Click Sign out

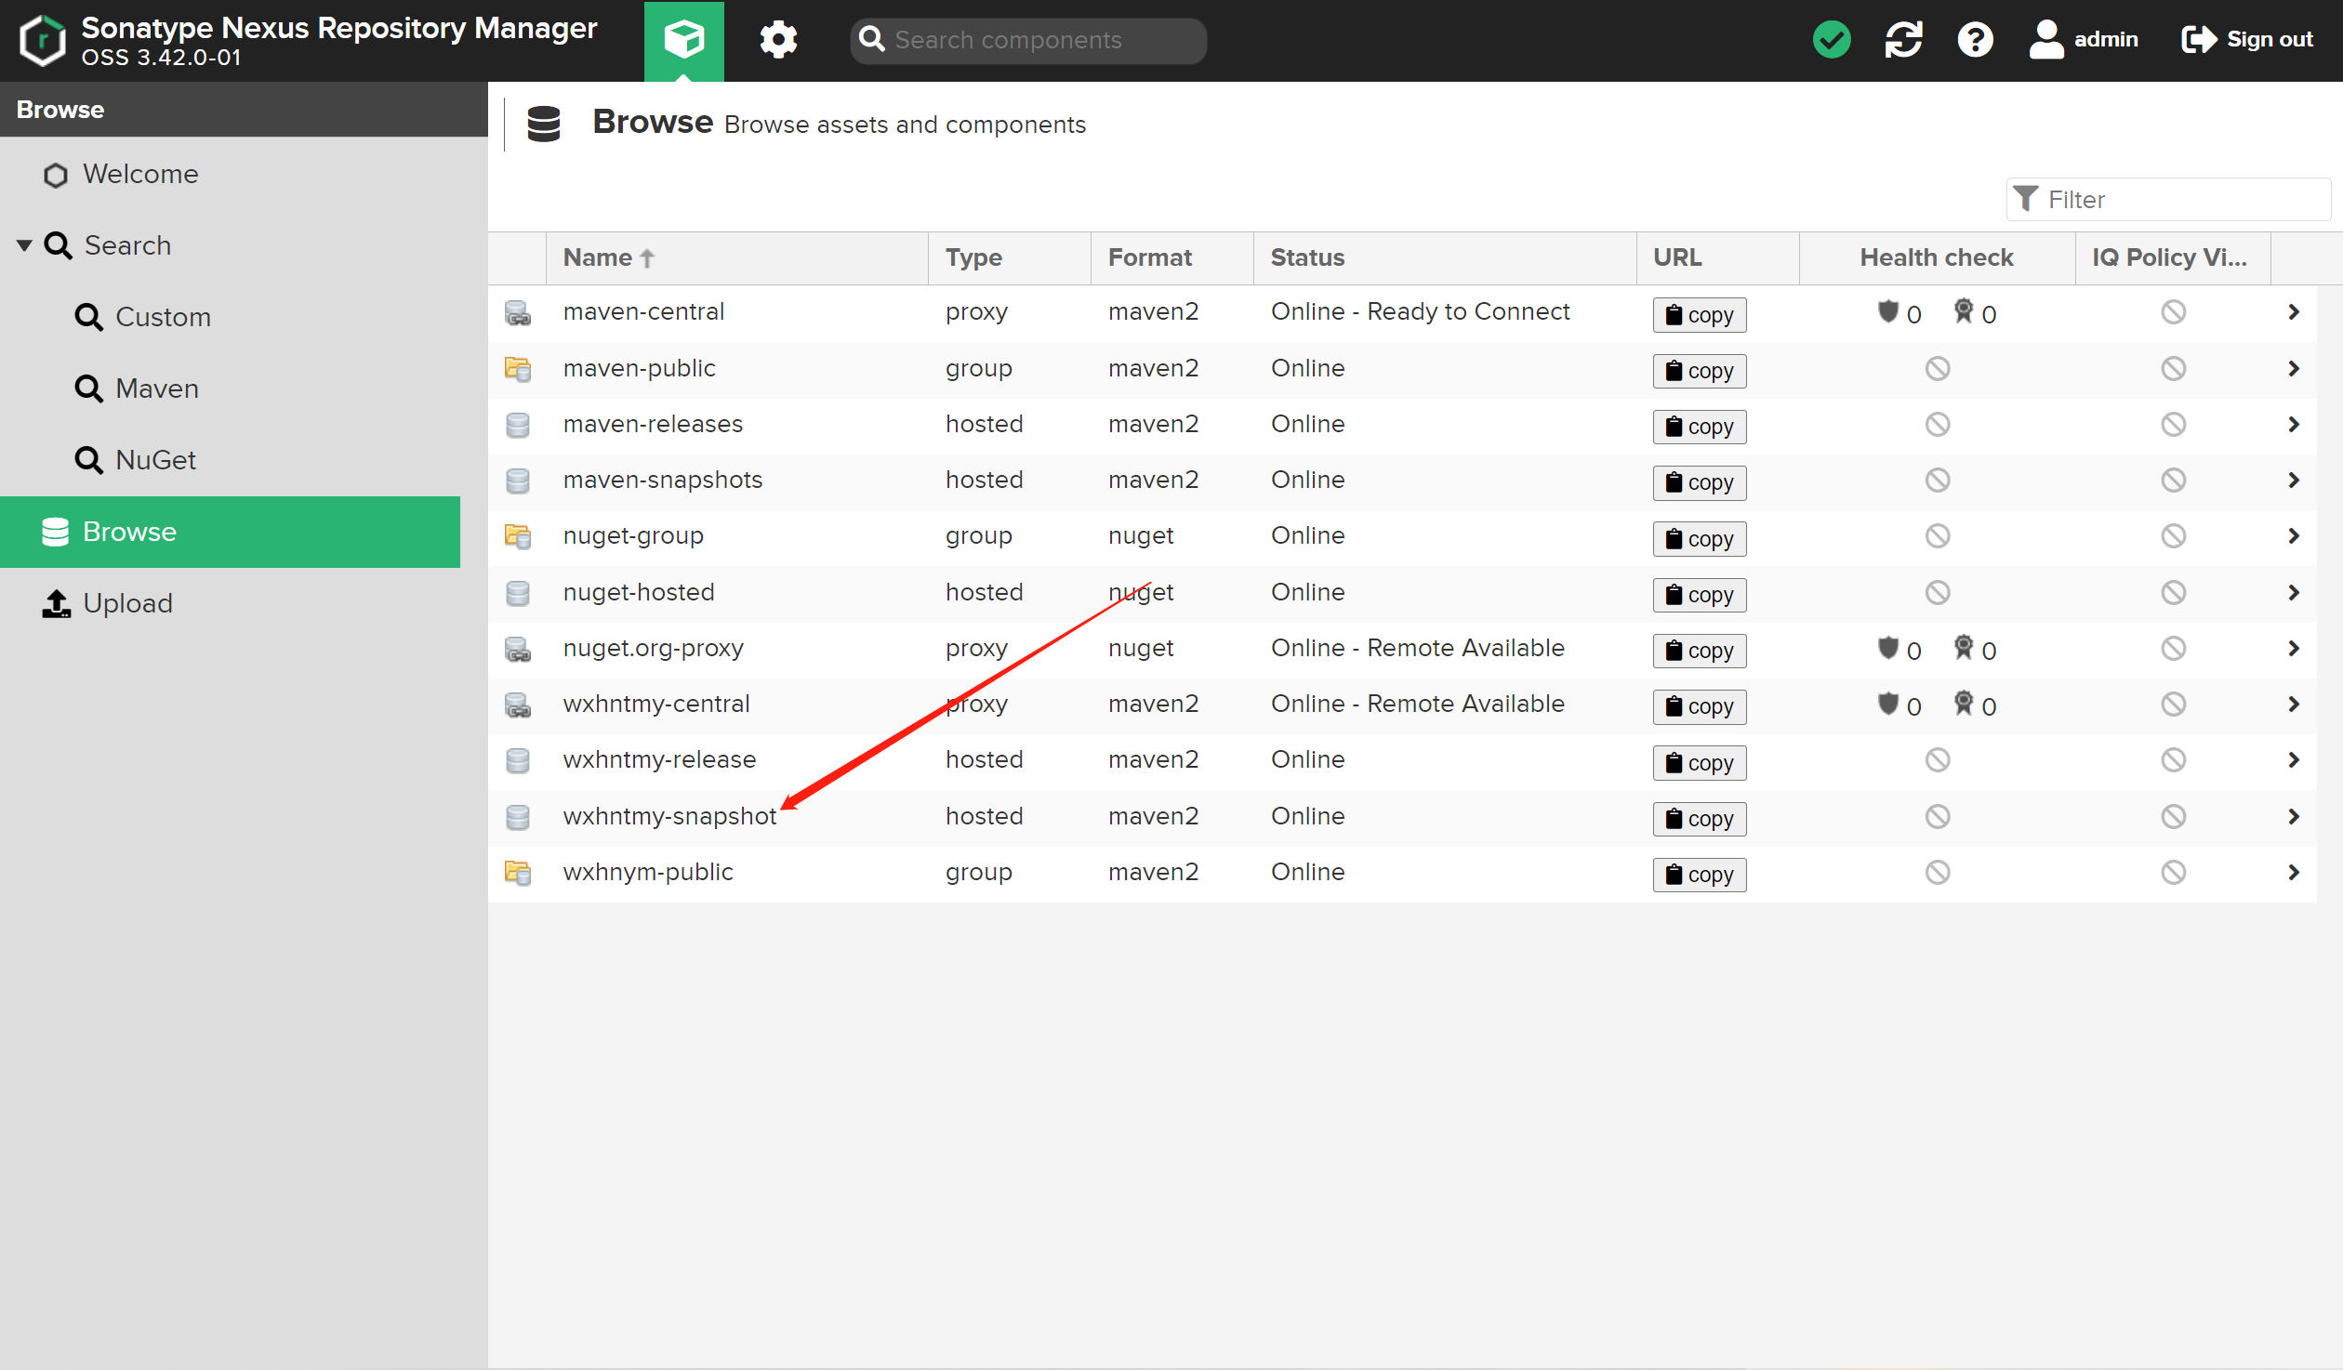pos(2246,40)
